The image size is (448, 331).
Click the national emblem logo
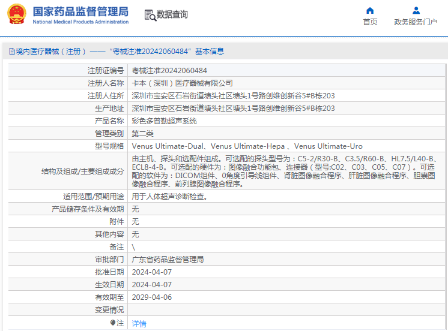coord(17,14)
